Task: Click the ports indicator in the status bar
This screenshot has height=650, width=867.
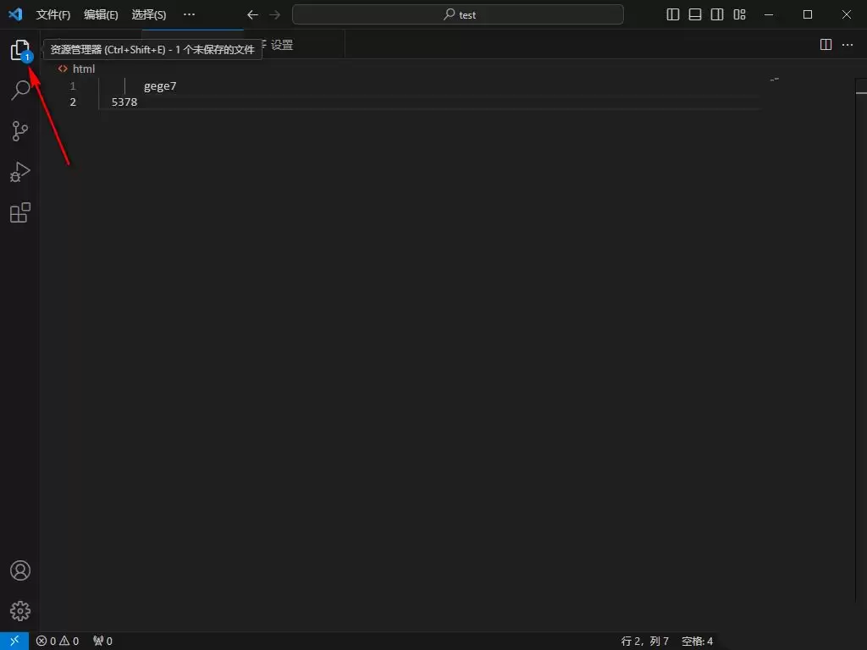Action: [101, 641]
